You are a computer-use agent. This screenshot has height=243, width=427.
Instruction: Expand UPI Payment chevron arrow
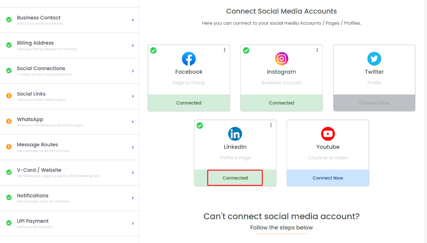click(133, 223)
